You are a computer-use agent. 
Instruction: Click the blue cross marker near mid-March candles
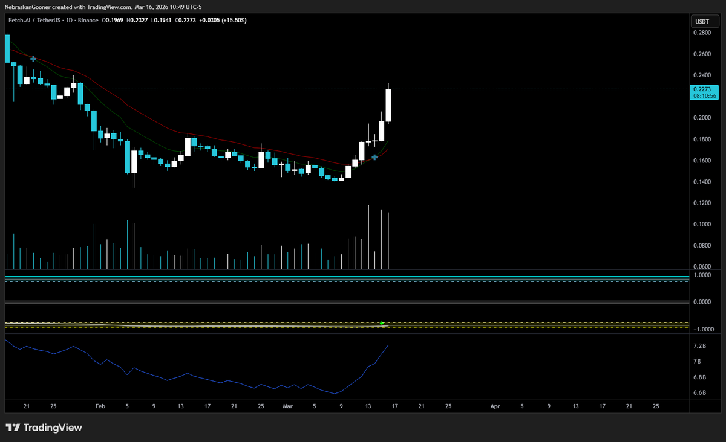(x=375, y=157)
